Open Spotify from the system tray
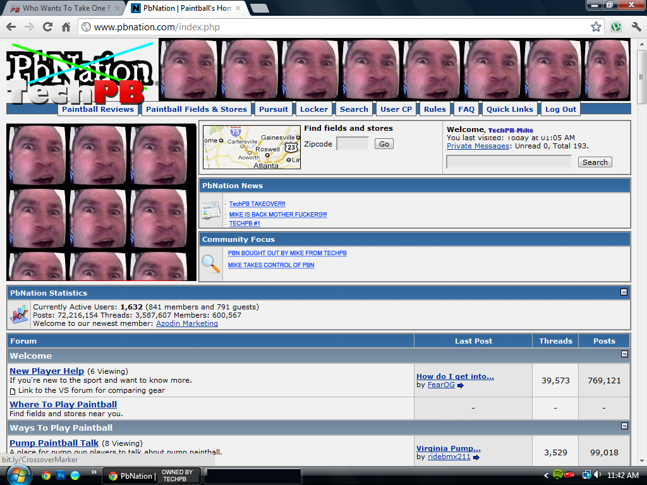 [557, 475]
